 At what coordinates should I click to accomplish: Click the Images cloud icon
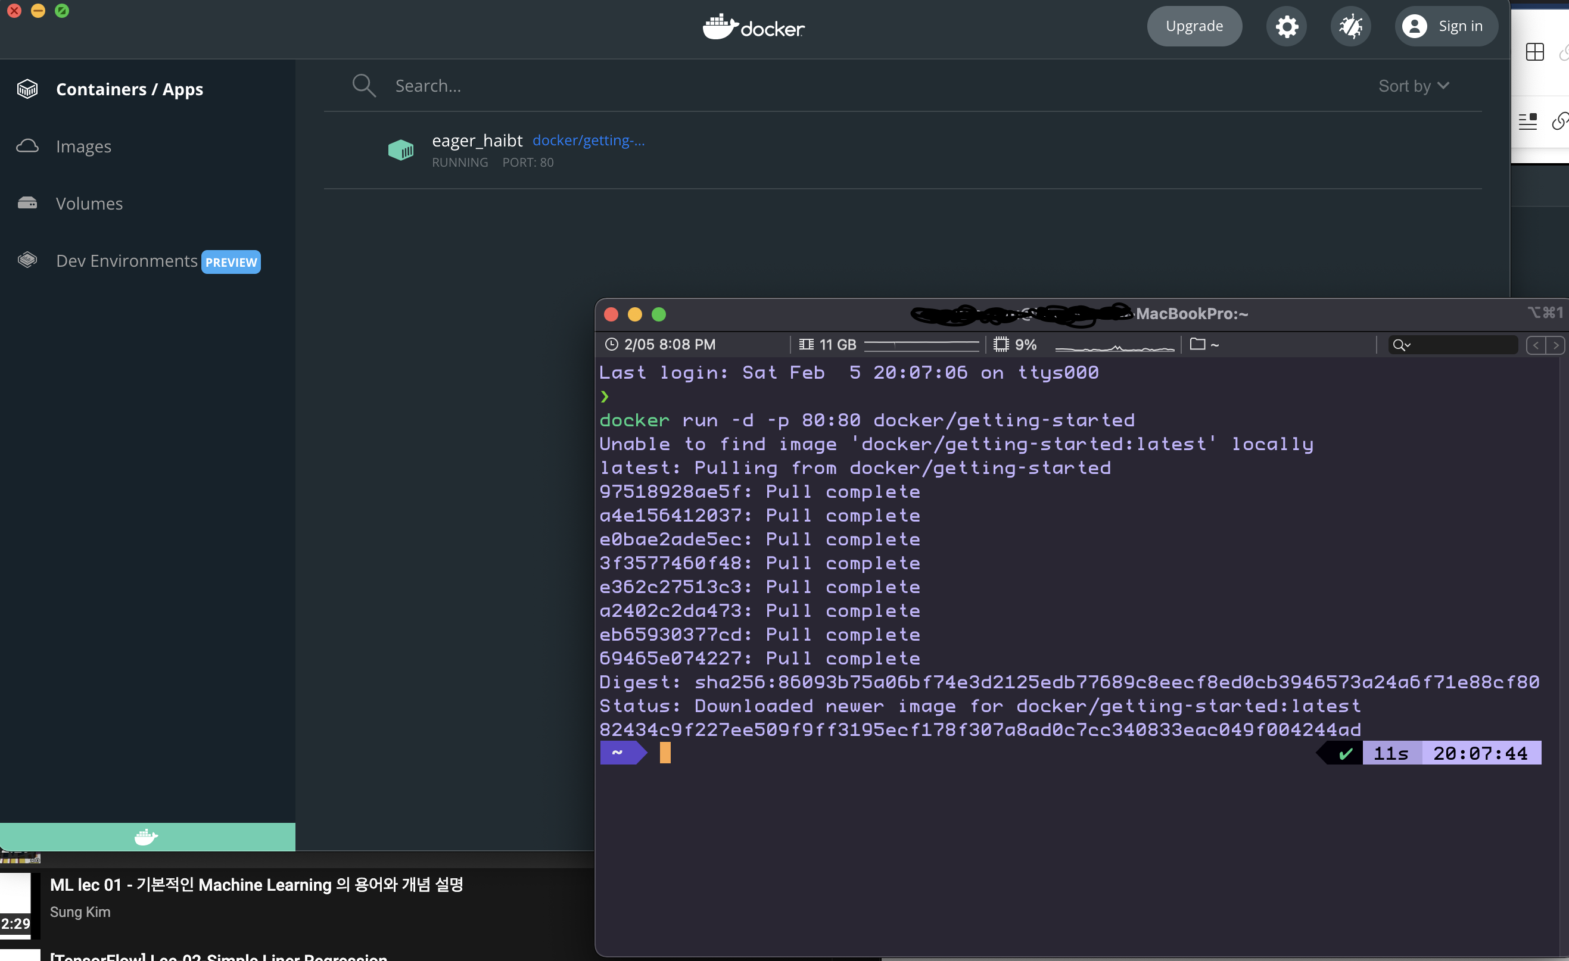point(27,146)
